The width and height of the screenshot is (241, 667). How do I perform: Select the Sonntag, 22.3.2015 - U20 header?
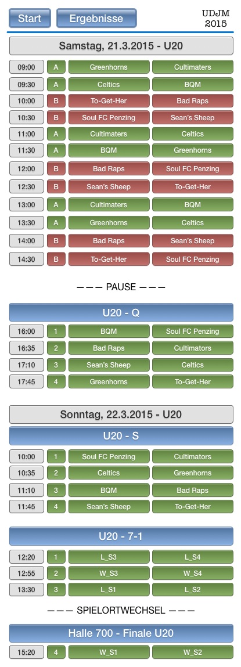[x=121, y=414]
